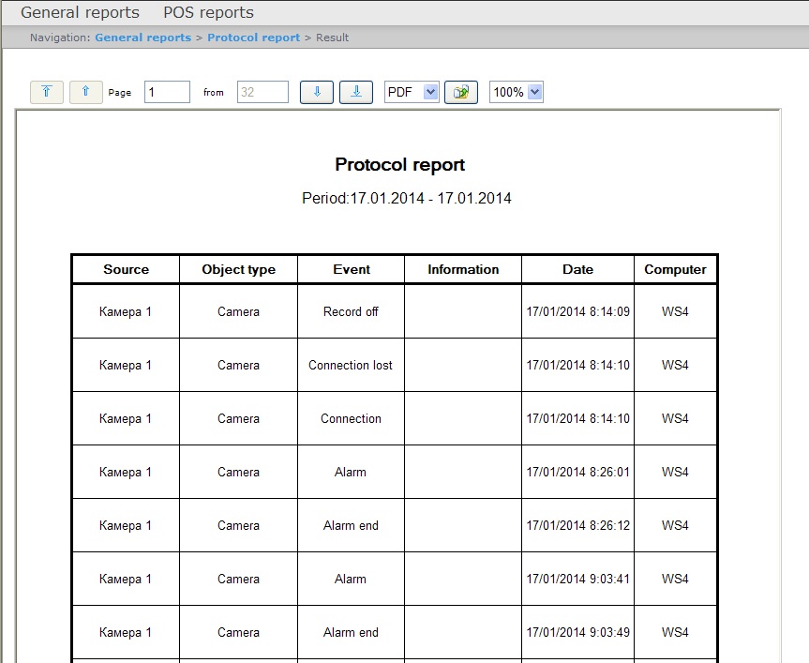Click the Source column header
The height and width of the screenshot is (663, 809).
(x=126, y=269)
